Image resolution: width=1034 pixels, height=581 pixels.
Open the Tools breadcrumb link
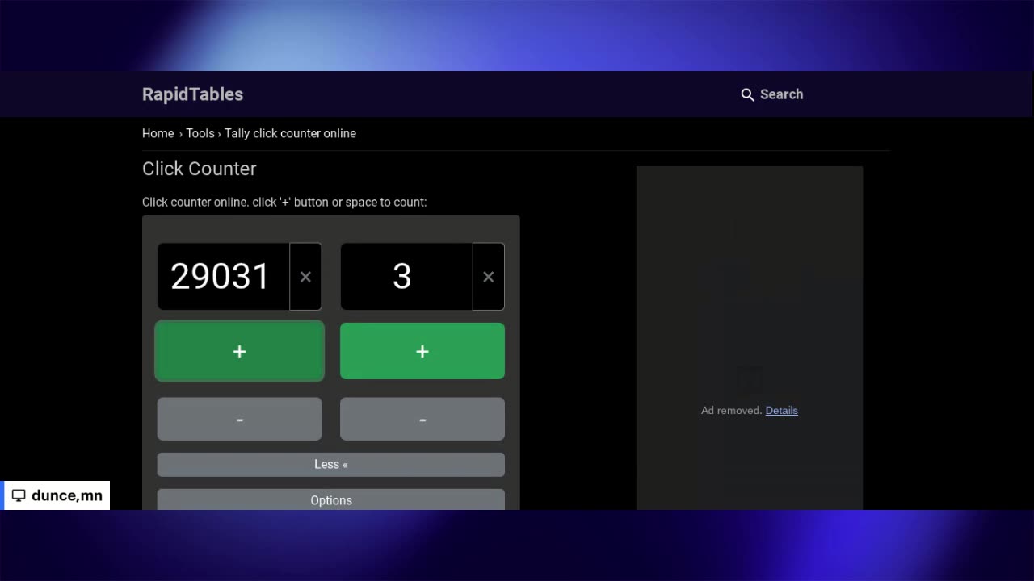point(200,133)
